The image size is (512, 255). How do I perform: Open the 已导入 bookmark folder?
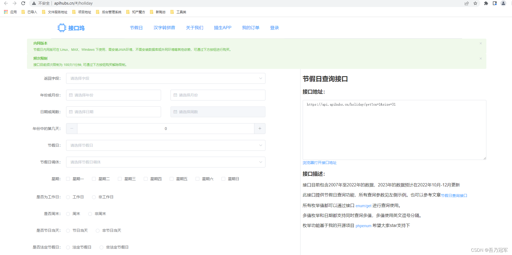(x=29, y=12)
